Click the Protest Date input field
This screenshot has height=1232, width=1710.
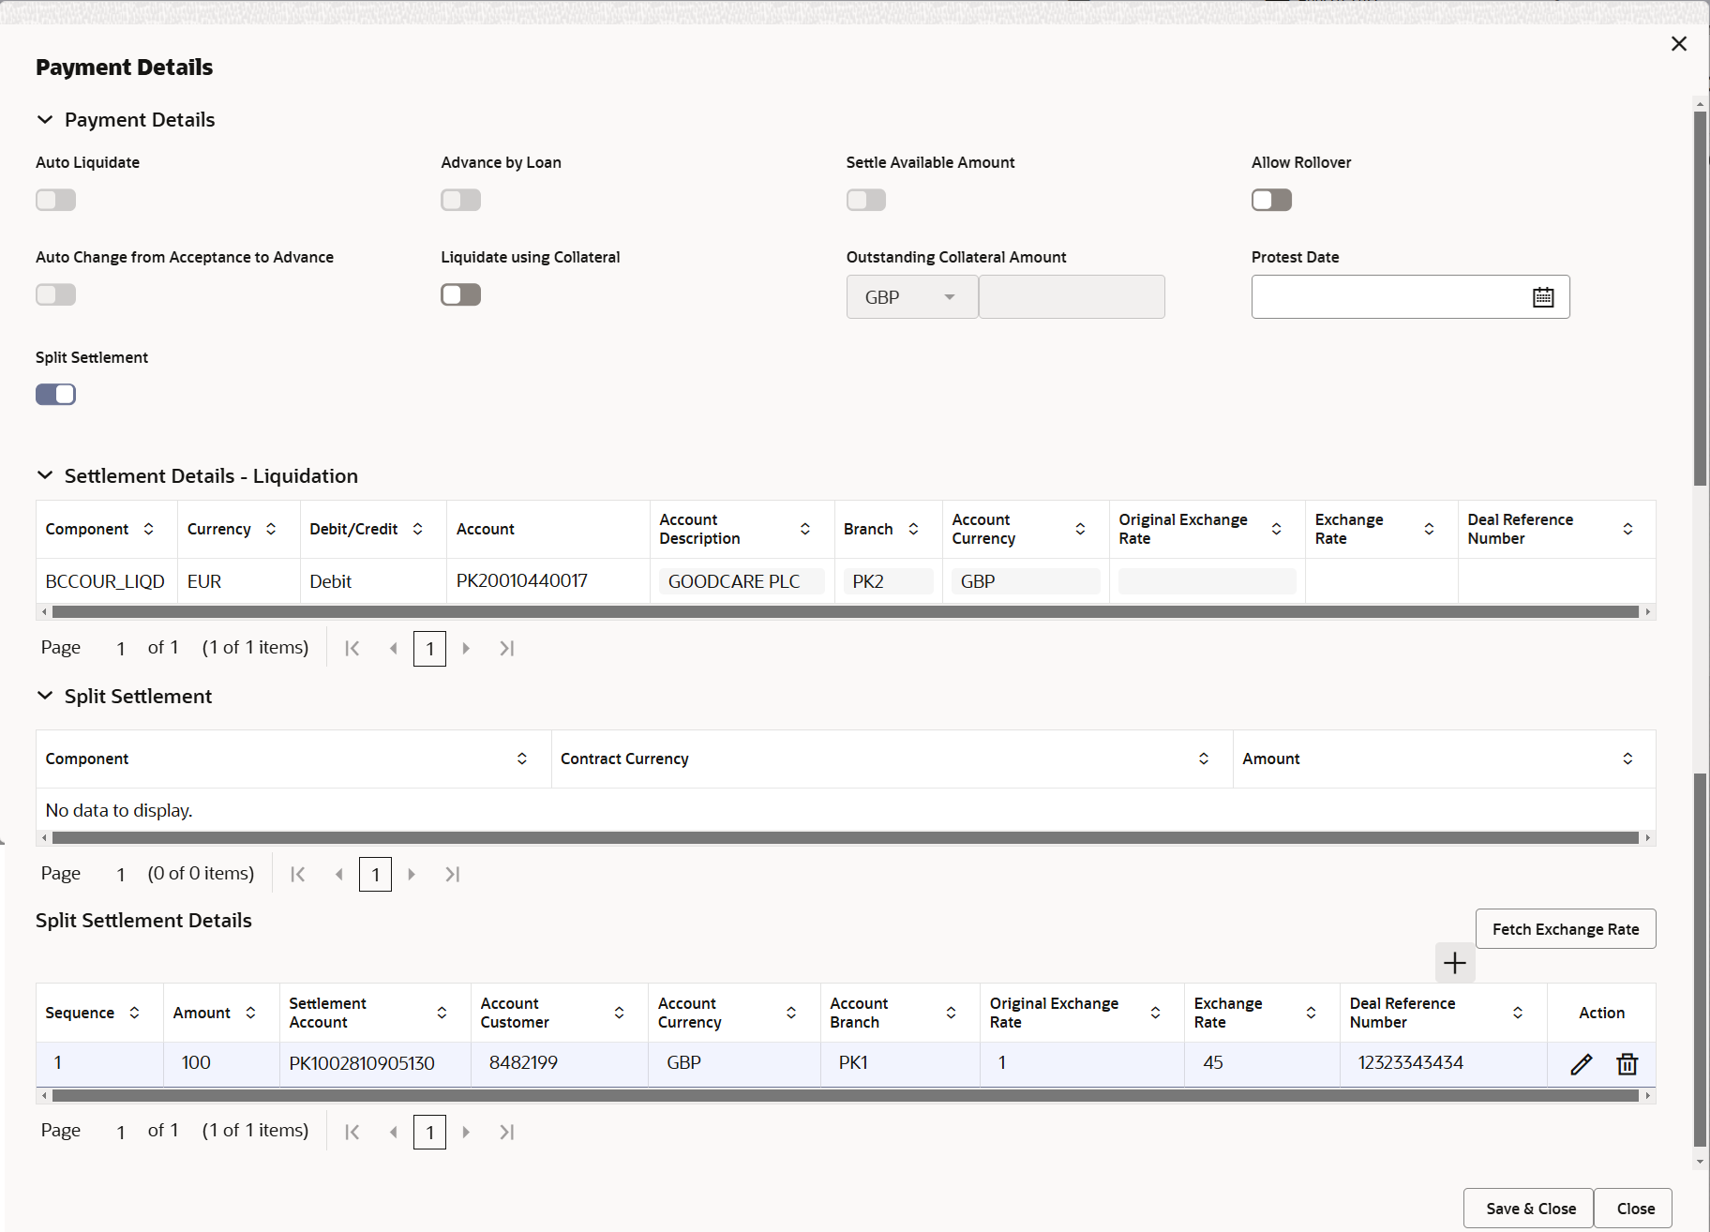(x=1387, y=296)
